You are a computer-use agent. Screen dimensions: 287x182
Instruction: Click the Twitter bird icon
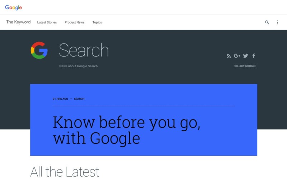click(x=245, y=56)
